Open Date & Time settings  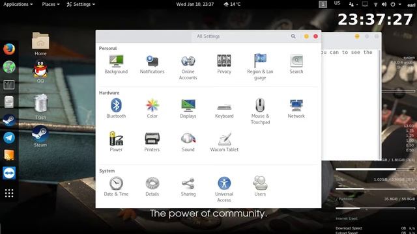pyautogui.click(x=116, y=187)
